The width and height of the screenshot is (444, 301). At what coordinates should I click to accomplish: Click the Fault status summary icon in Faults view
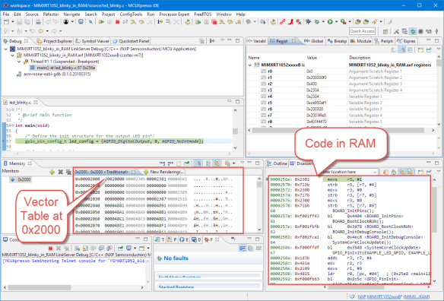[x=243, y=249]
